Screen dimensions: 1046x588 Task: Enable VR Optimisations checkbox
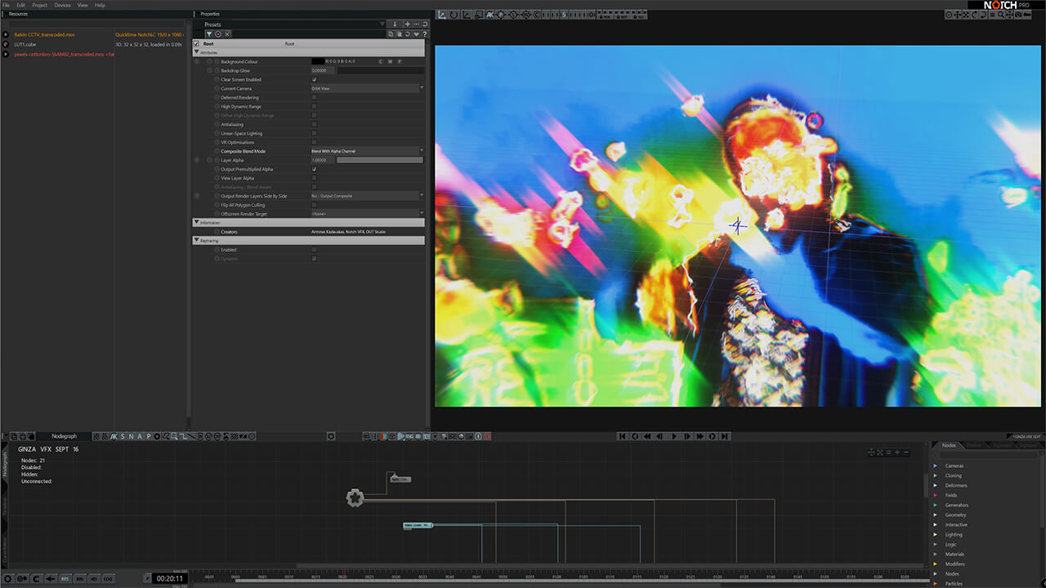314,142
